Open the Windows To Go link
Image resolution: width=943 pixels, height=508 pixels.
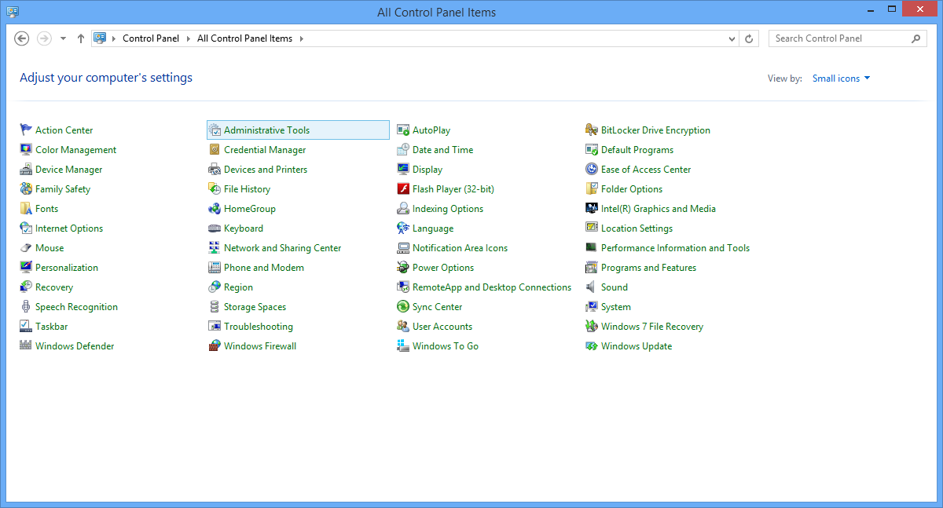tap(446, 346)
